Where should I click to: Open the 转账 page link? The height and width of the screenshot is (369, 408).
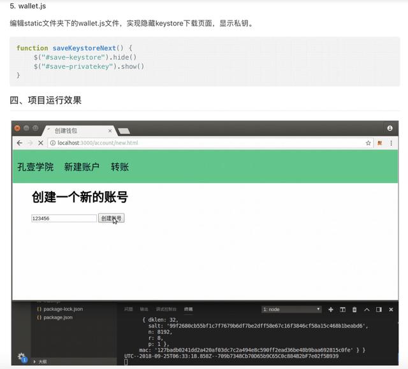120,167
